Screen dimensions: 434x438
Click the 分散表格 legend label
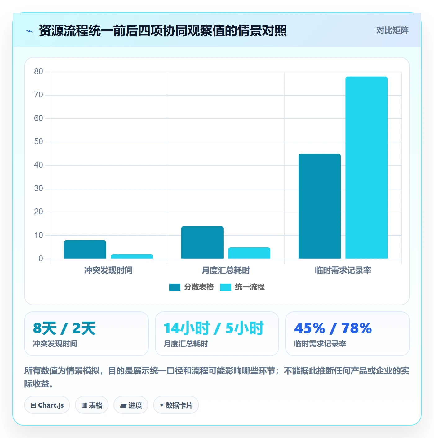(x=199, y=287)
